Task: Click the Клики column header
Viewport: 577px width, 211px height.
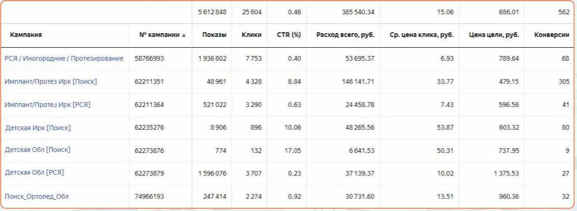Action: coord(252,35)
